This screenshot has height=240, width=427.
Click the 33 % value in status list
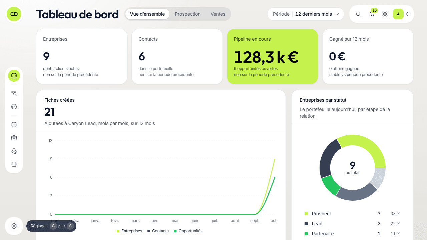point(395,214)
